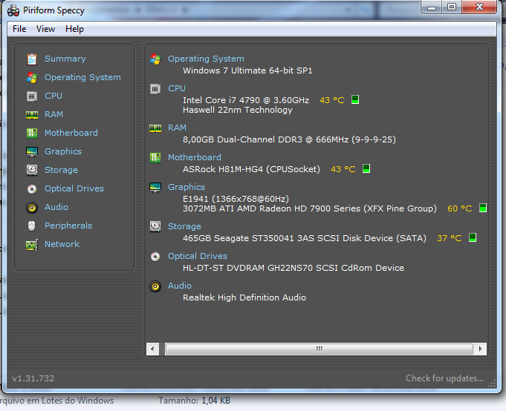
Task: Click the horizontal scrollbar left arrow
Action: (x=152, y=349)
